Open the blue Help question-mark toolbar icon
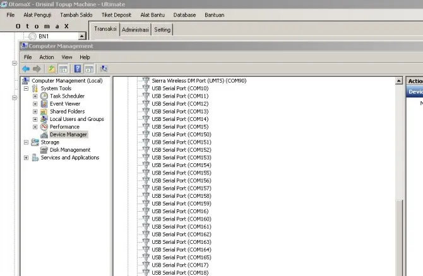The height and width of the screenshot is (276, 423). coord(78,69)
